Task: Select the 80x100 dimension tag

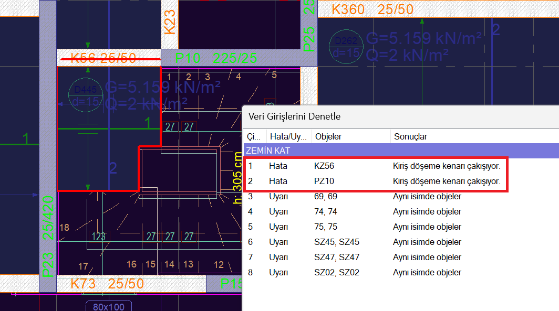Action: [108, 306]
